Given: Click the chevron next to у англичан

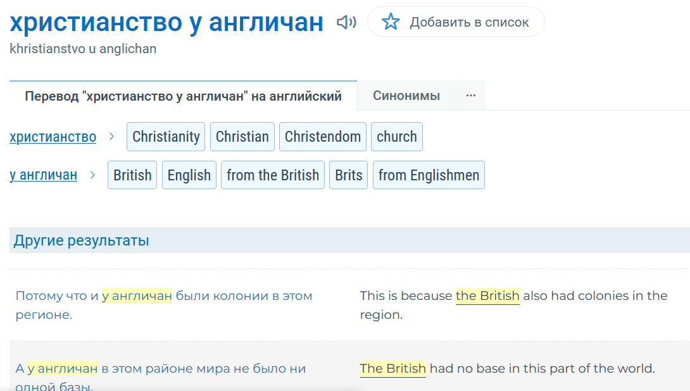Looking at the screenshot, I should click(93, 175).
